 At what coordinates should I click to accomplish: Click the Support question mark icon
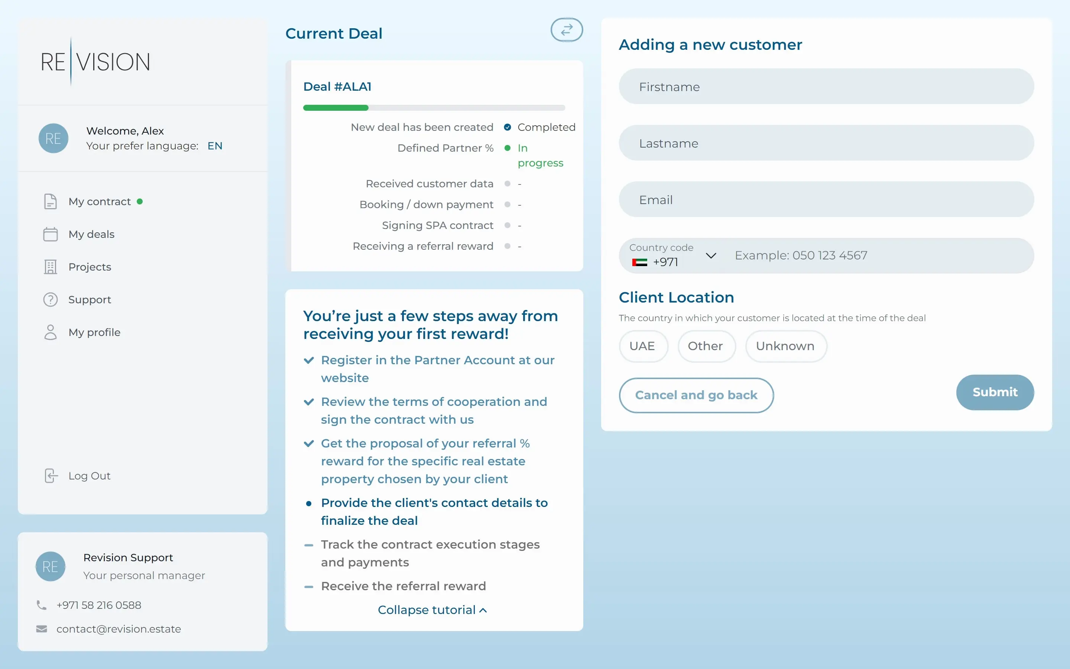(x=51, y=300)
